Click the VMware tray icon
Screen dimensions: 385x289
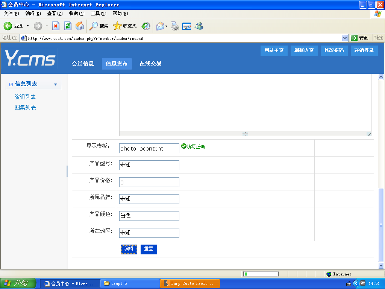point(363,283)
